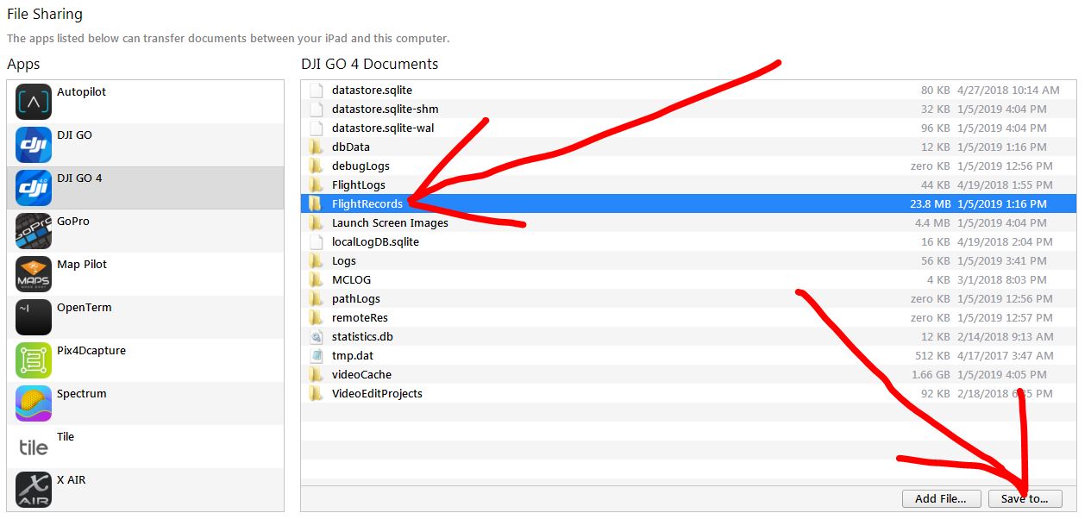Select the tmp.dat file icon
The height and width of the screenshot is (519, 1091).
[x=316, y=355]
